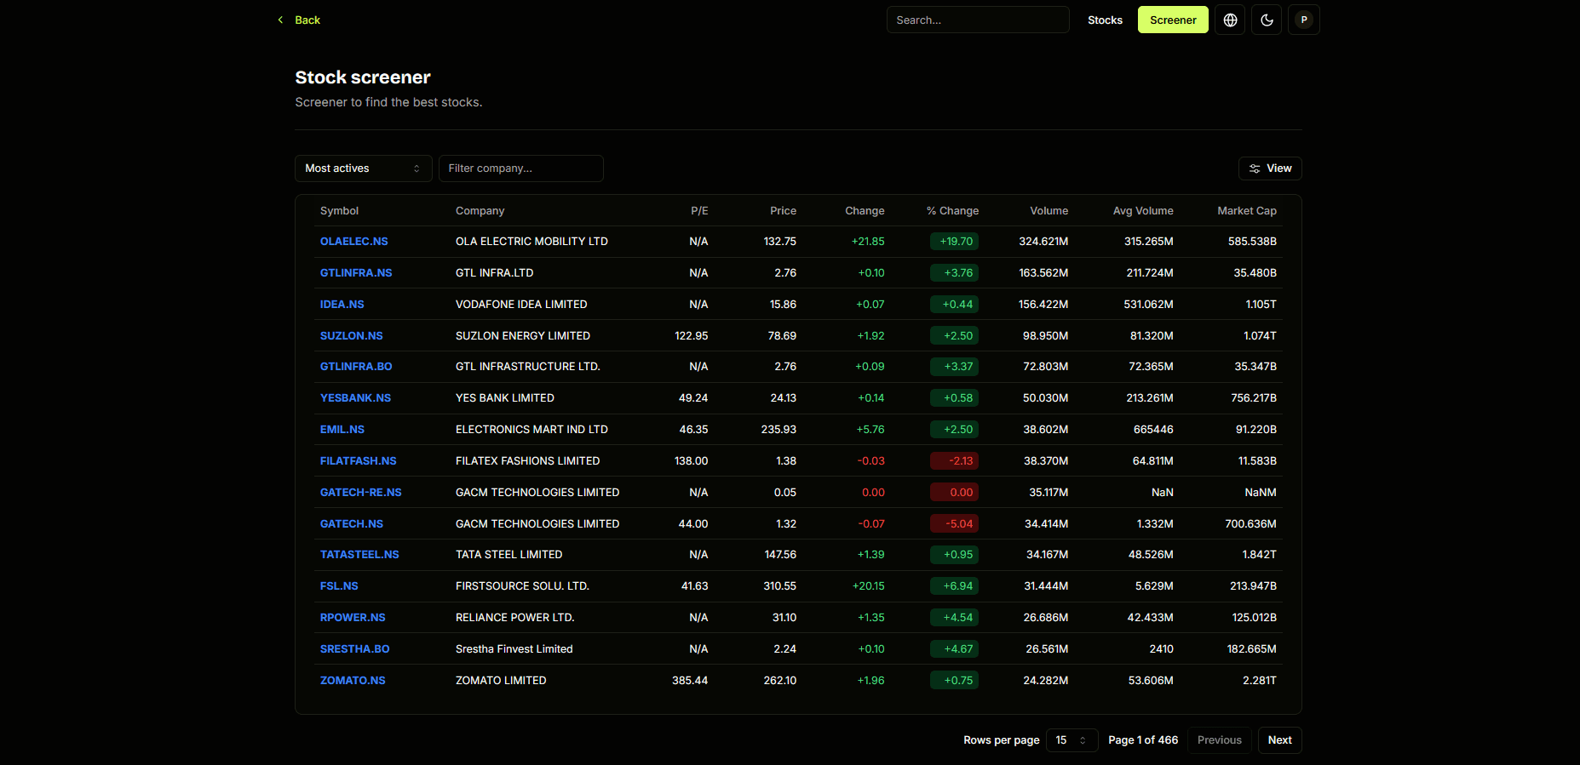Click the % Change column header
This screenshot has height=765, width=1580.
pos(952,211)
